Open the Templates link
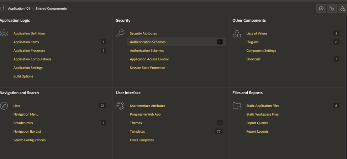This screenshot has height=159, width=347. point(137,132)
